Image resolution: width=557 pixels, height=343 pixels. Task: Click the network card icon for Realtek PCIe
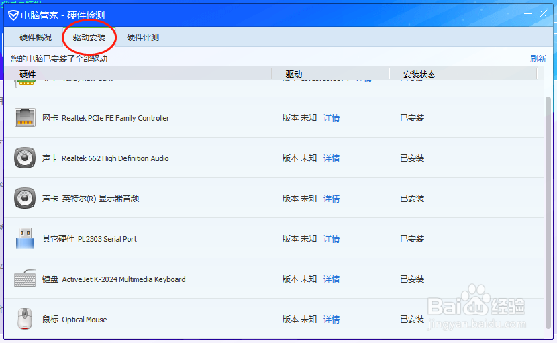(25, 117)
